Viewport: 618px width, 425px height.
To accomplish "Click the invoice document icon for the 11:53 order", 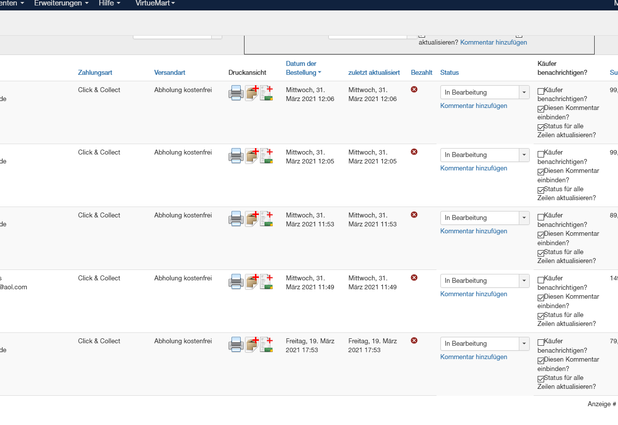I will pos(266,218).
